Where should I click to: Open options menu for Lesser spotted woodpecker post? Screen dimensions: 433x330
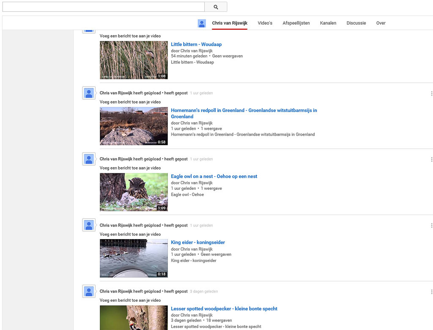pyautogui.click(x=431, y=292)
